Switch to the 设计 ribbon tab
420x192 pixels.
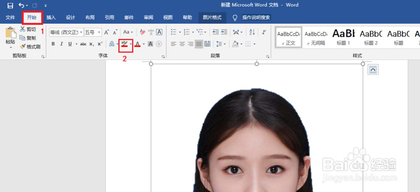pos(71,18)
